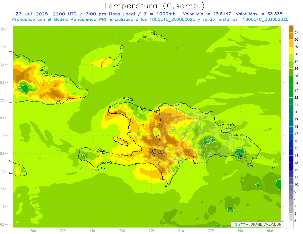The width and height of the screenshot is (303, 234).
Task: Pick the white legend swatch below 5
Action: point(291,224)
